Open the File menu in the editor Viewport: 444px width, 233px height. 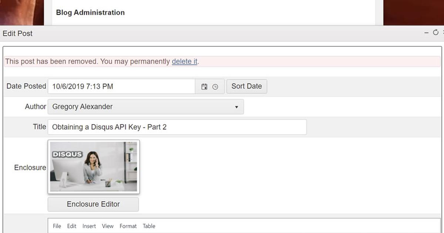pos(57,226)
